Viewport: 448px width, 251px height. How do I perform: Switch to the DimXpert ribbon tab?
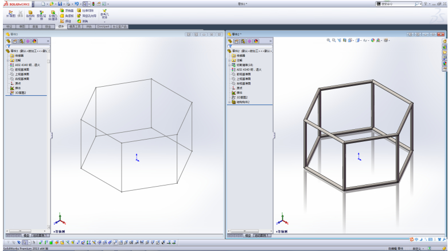103,26
